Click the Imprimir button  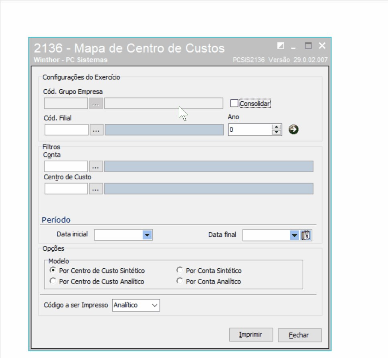(251, 335)
